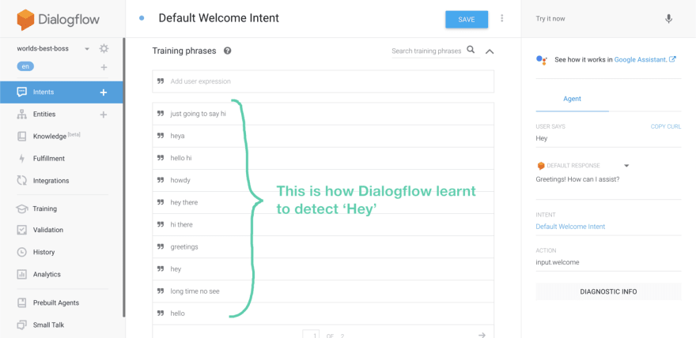The height and width of the screenshot is (338, 696).
Task: Open the Entities menu item
Action: [44, 115]
